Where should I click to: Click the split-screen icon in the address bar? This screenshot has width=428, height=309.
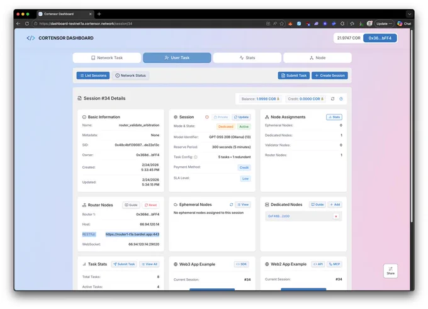(268, 24)
